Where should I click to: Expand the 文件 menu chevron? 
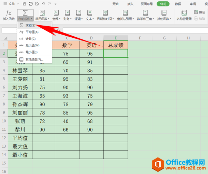click(18, 4)
